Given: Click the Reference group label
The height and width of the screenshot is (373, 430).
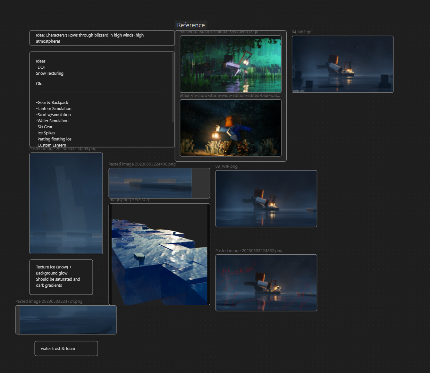Looking at the screenshot, I should (191, 25).
